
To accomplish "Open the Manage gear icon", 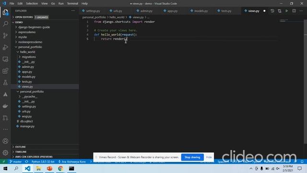I will point(5,153).
